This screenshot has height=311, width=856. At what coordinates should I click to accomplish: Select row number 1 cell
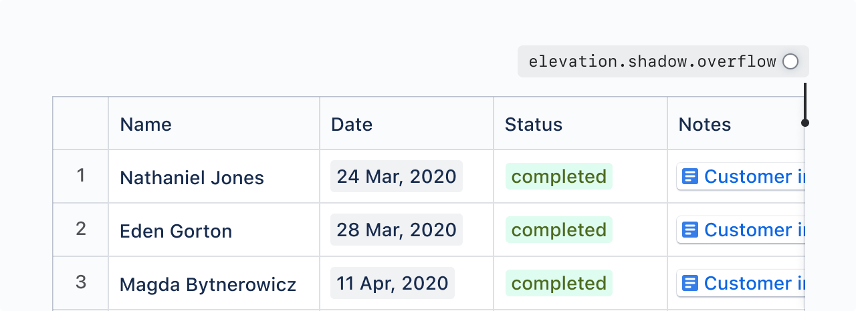[x=81, y=176]
